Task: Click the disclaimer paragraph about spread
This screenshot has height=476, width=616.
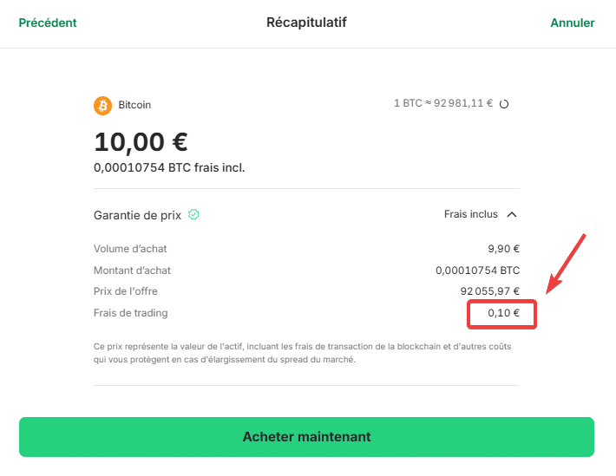Action: pyautogui.click(x=302, y=353)
